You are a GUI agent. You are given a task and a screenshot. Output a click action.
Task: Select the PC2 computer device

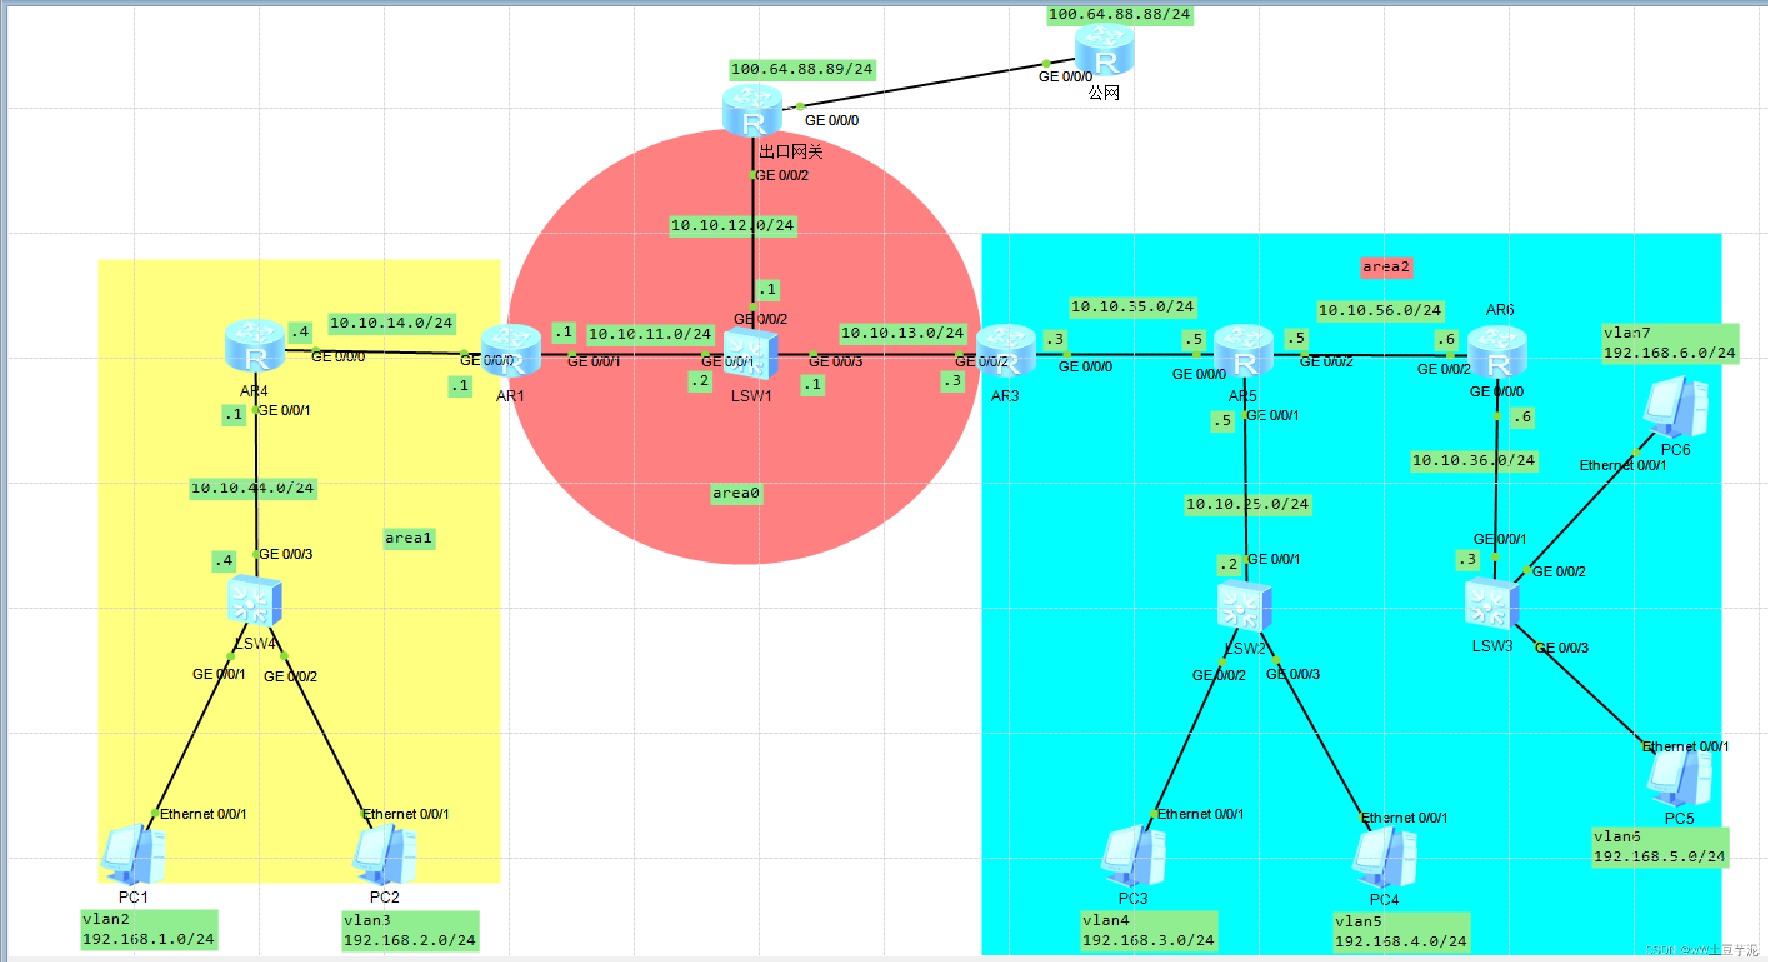point(384,854)
